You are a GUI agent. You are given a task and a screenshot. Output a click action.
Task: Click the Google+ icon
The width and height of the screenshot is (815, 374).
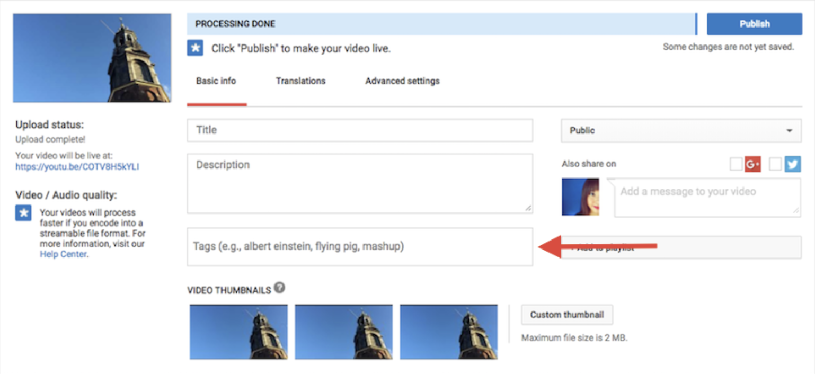753,164
